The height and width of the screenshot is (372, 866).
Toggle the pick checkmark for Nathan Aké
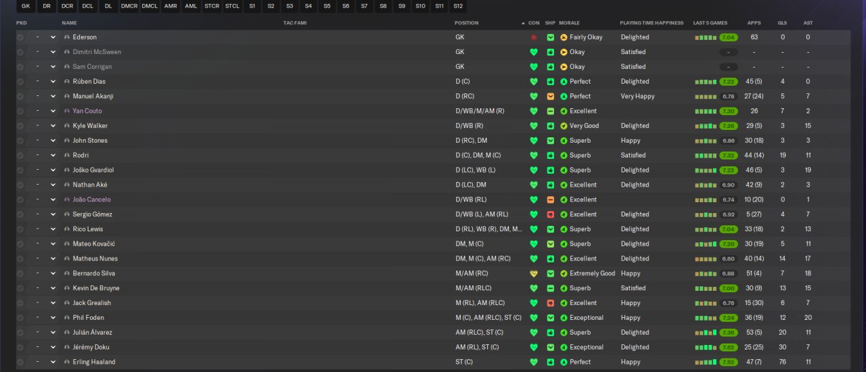[20, 185]
